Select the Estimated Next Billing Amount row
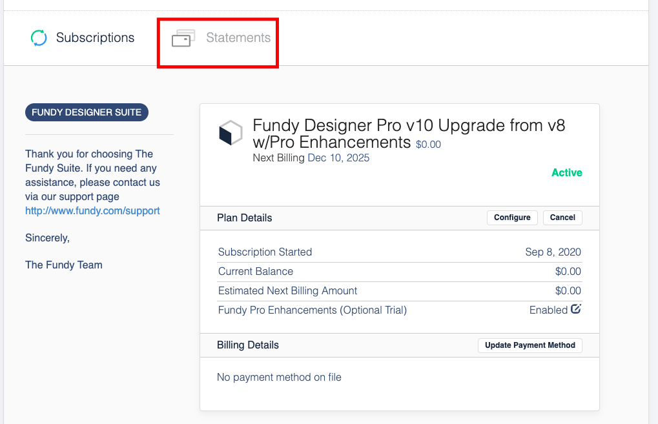The image size is (658, 424). (x=400, y=290)
